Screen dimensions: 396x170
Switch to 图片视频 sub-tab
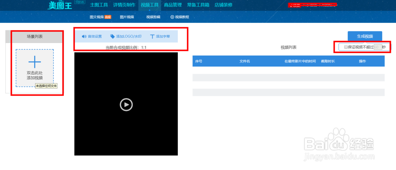click(127, 17)
